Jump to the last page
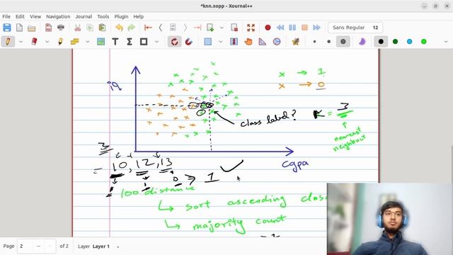 [197, 28]
